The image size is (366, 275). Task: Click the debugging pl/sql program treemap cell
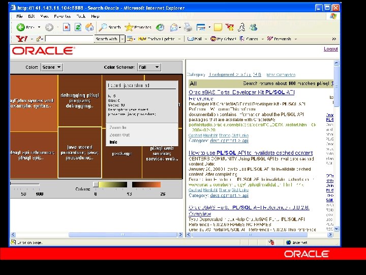tap(80, 100)
